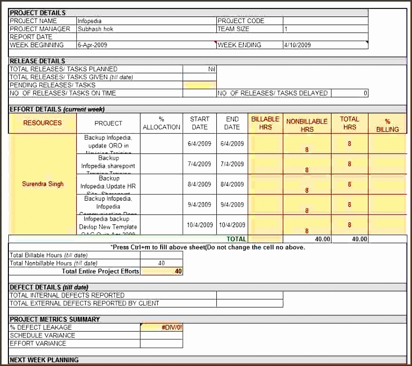Select the RESOURCES column header

[42, 123]
